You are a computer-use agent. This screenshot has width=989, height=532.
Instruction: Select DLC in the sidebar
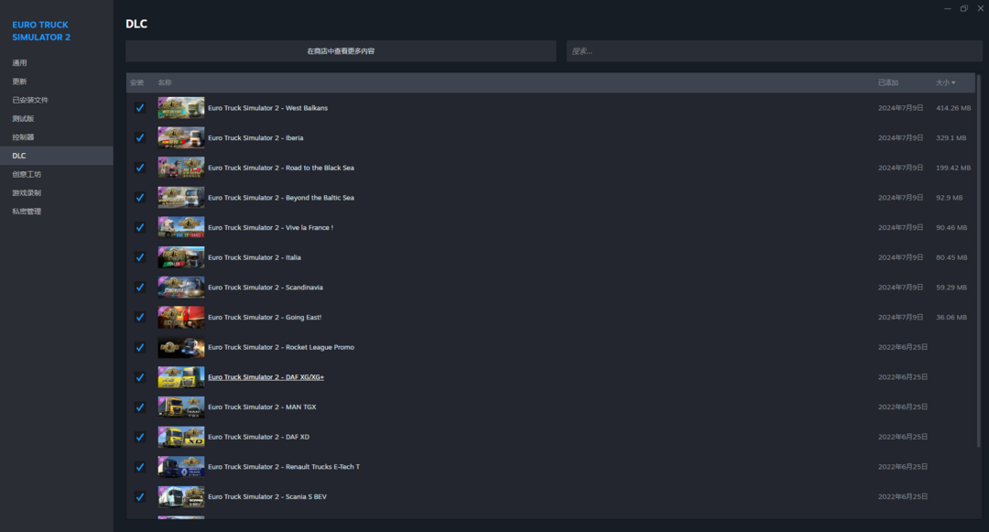coord(57,156)
